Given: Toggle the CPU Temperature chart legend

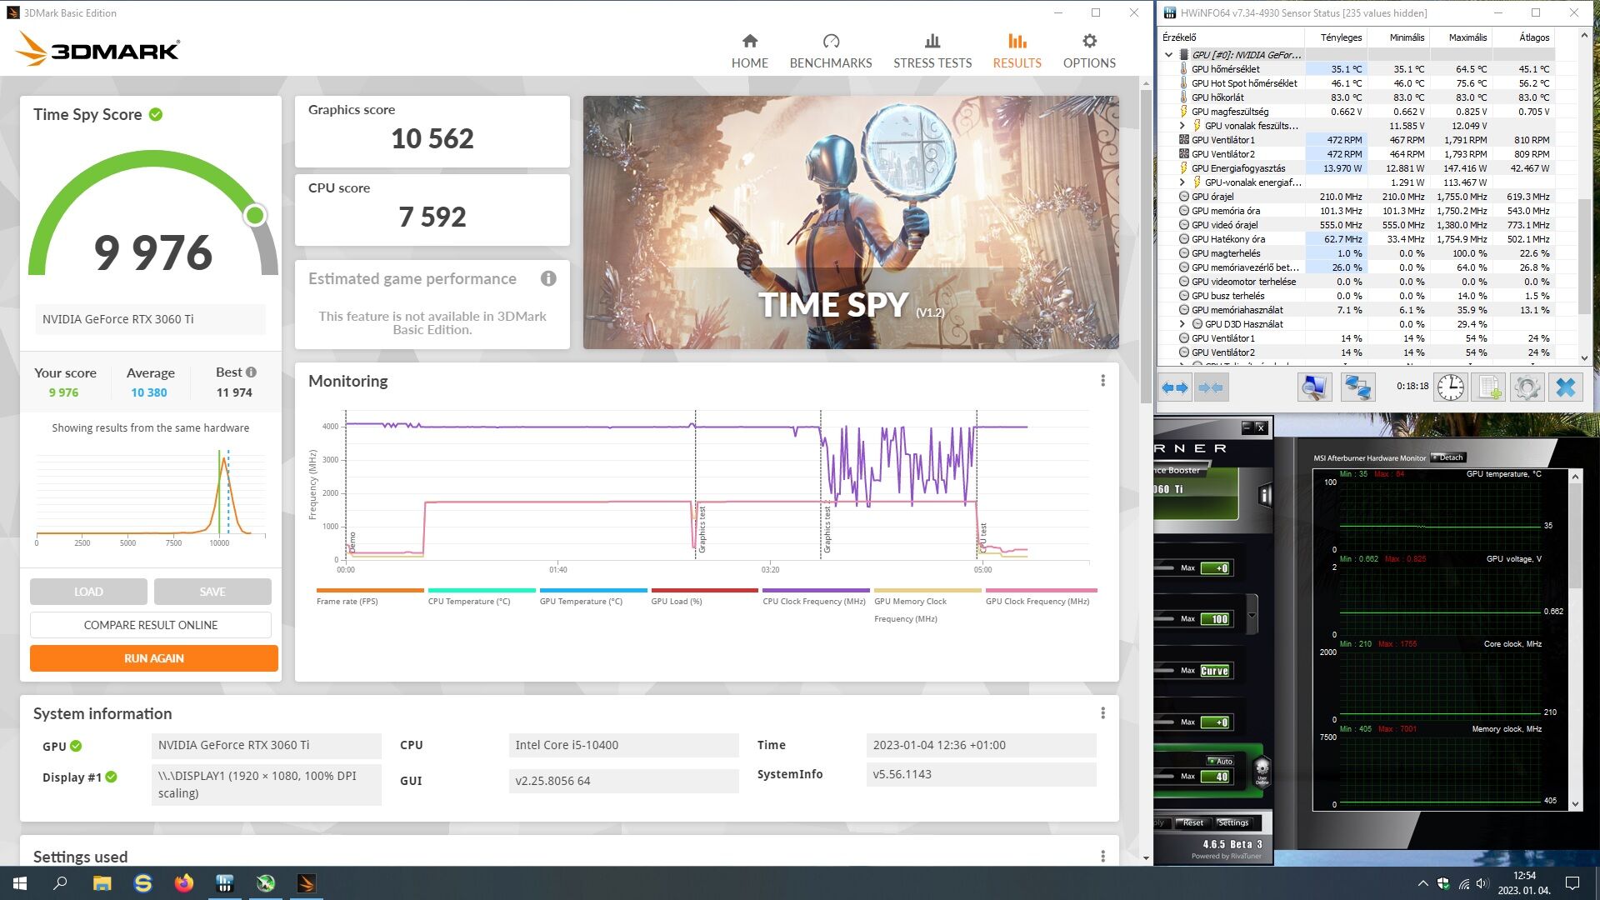Looking at the screenshot, I should 481,597.
